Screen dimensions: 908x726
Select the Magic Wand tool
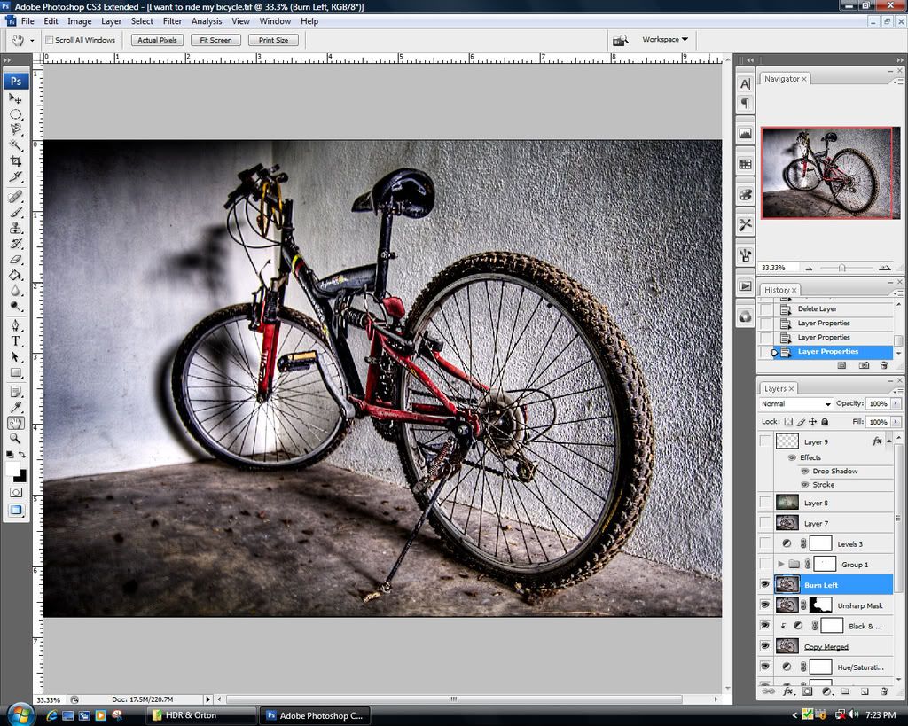click(16, 144)
